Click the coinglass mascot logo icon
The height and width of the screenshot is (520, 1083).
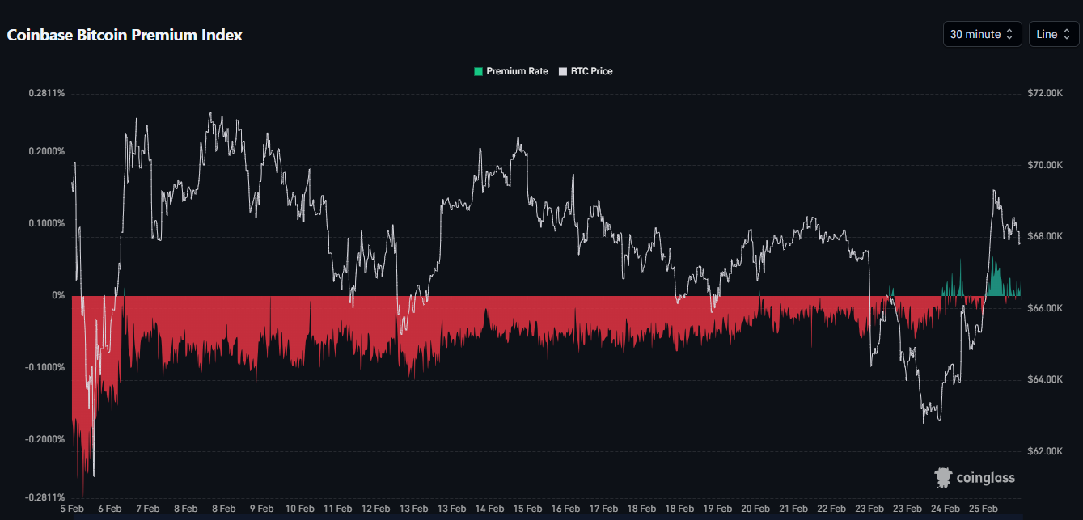[x=943, y=478]
